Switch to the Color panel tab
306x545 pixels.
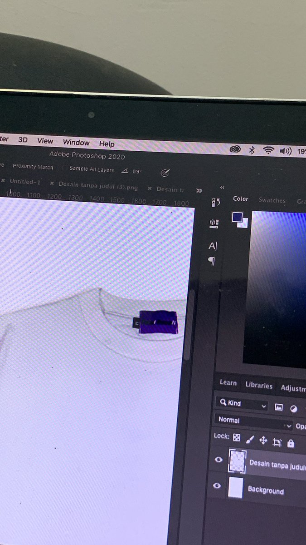point(241,199)
